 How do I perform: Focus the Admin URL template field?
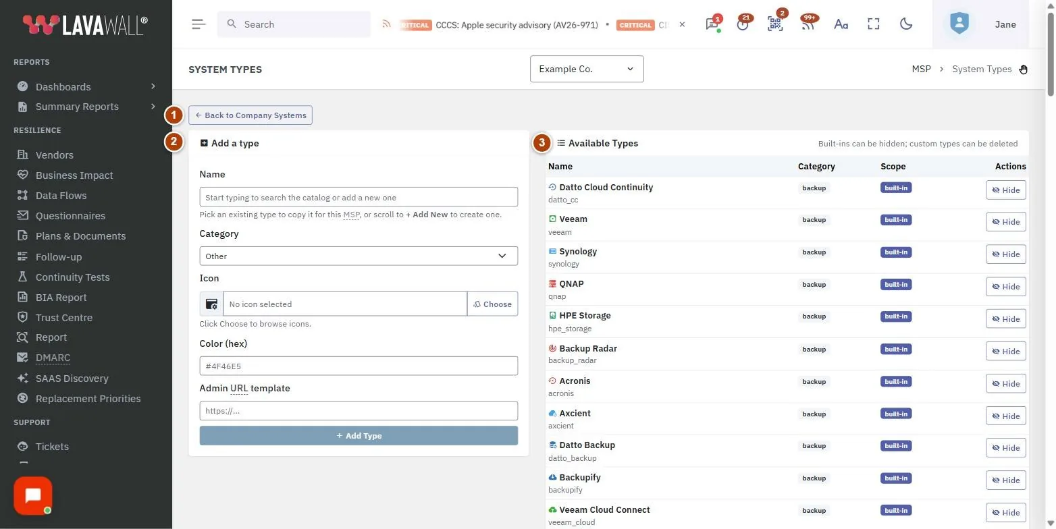click(x=359, y=411)
